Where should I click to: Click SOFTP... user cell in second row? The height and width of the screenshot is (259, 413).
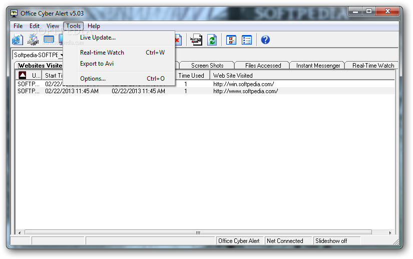(x=29, y=91)
